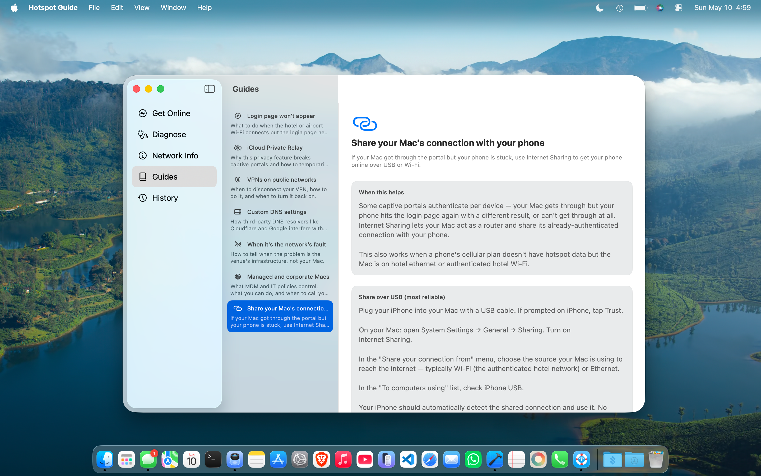Viewport: 761px width, 476px height.
Task: Click the date and time in the menu bar
Action: (722, 8)
